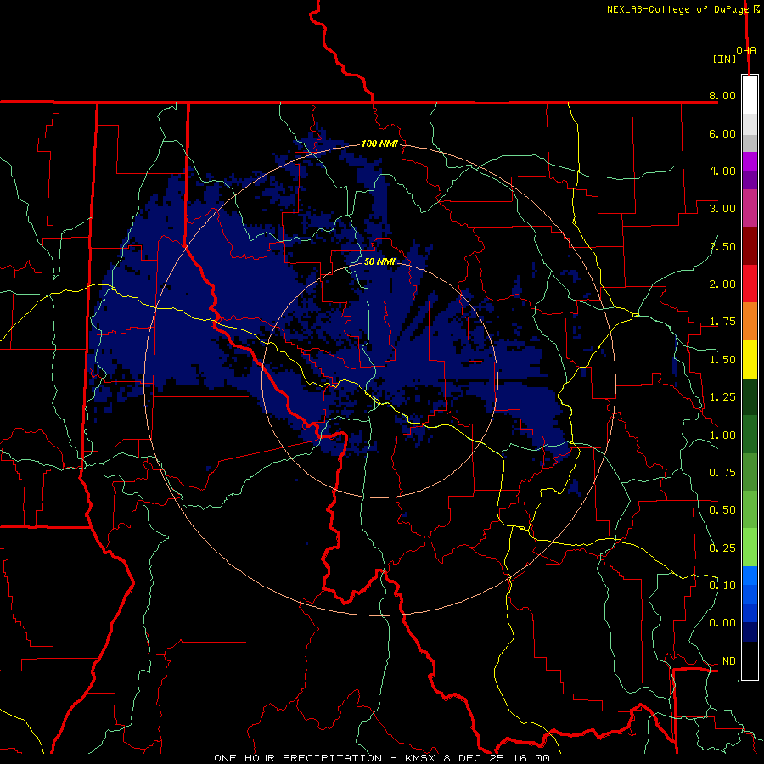Image resolution: width=764 pixels, height=764 pixels.
Task: Pick the navy swatch just above ND
Action: point(750,632)
